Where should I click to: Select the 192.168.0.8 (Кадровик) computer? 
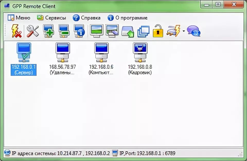(x=140, y=59)
